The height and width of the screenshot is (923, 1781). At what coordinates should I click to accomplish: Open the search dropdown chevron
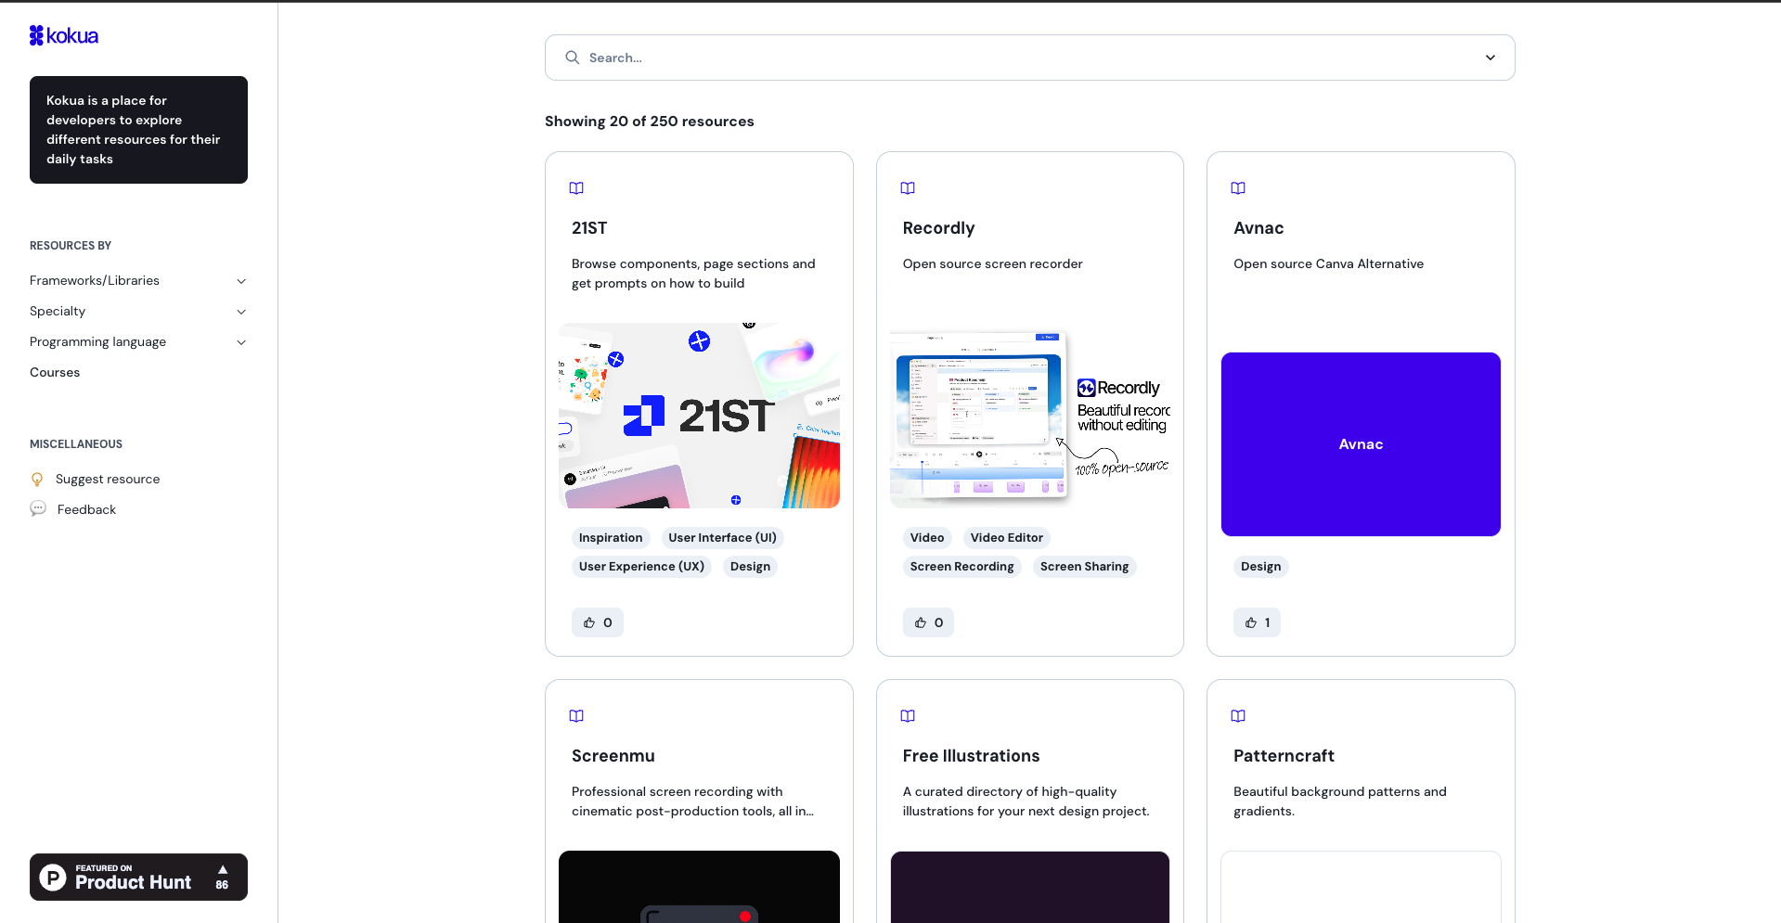(x=1491, y=58)
